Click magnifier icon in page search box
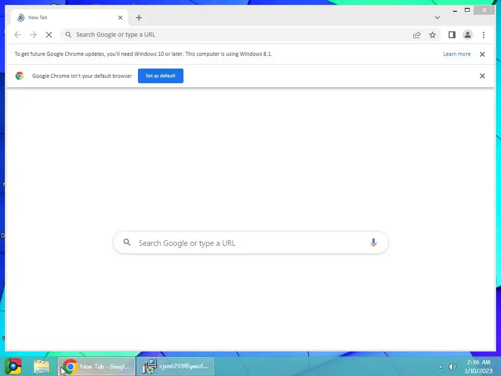 (127, 242)
